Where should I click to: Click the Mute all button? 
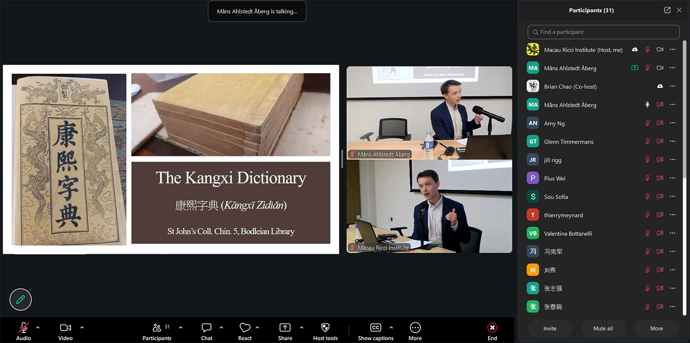point(603,328)
